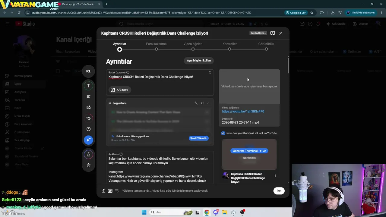This screenshot has height=217, width=386.
Task: Click the upload status arrow icon
Action: [x=104, y=191]
